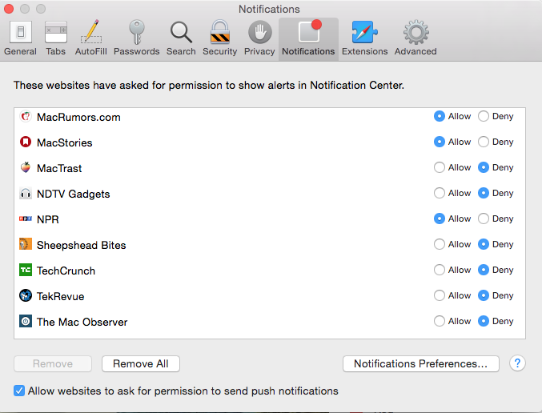The image size is (542, 413).
Task: Click the Sheepshead Bites site icon
Action: [26, 244]
